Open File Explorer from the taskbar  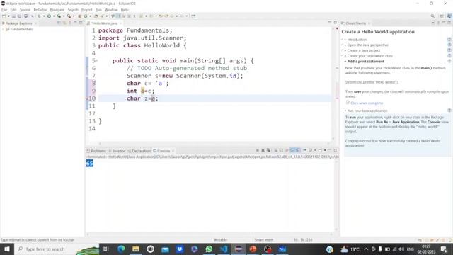pyautogui.click(x=136, y=249)
